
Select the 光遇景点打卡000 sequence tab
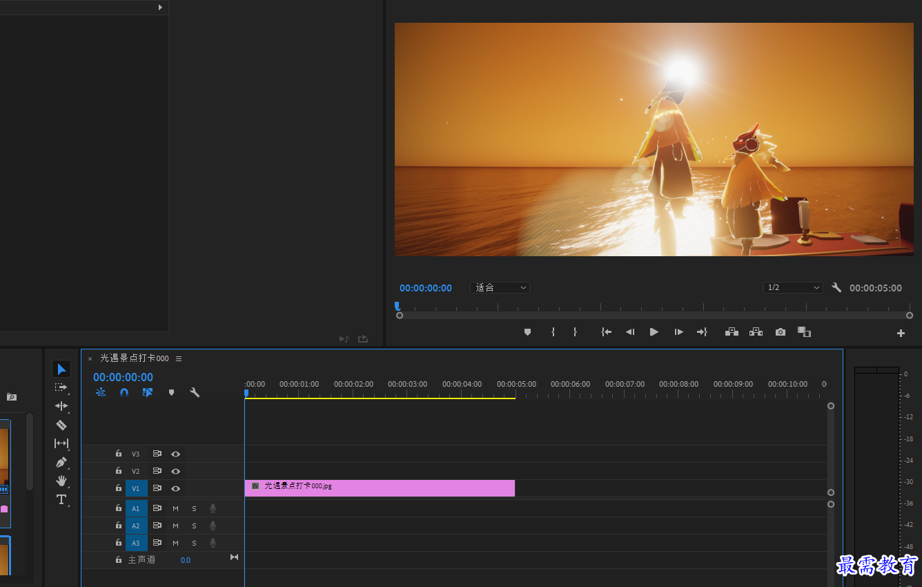[135, 358]
